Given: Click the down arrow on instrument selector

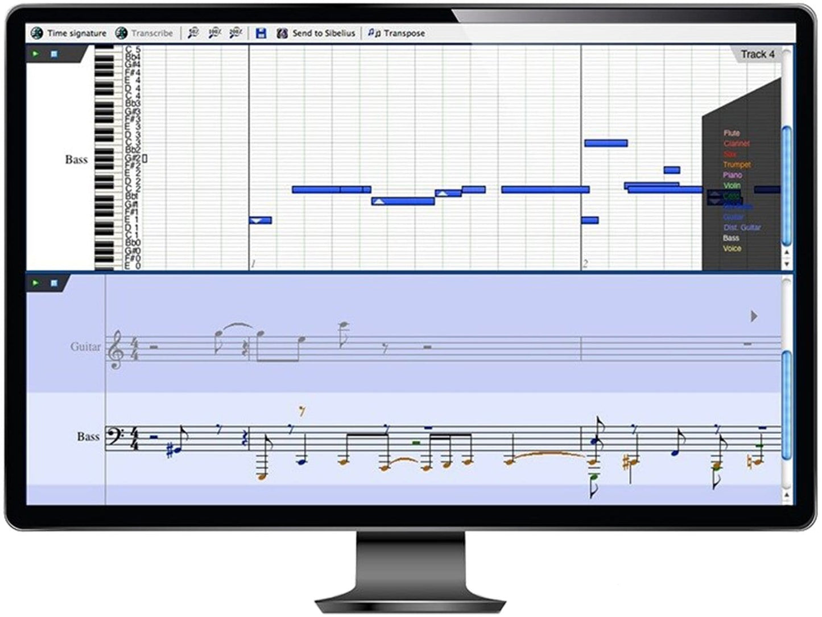Looking at the screenshot, I should [x=714, y=201].
